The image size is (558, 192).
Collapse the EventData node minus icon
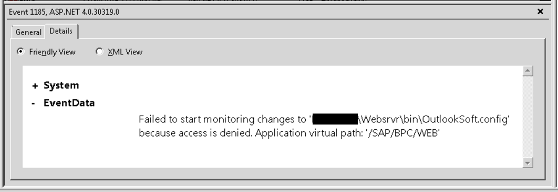tap(34, 104)
